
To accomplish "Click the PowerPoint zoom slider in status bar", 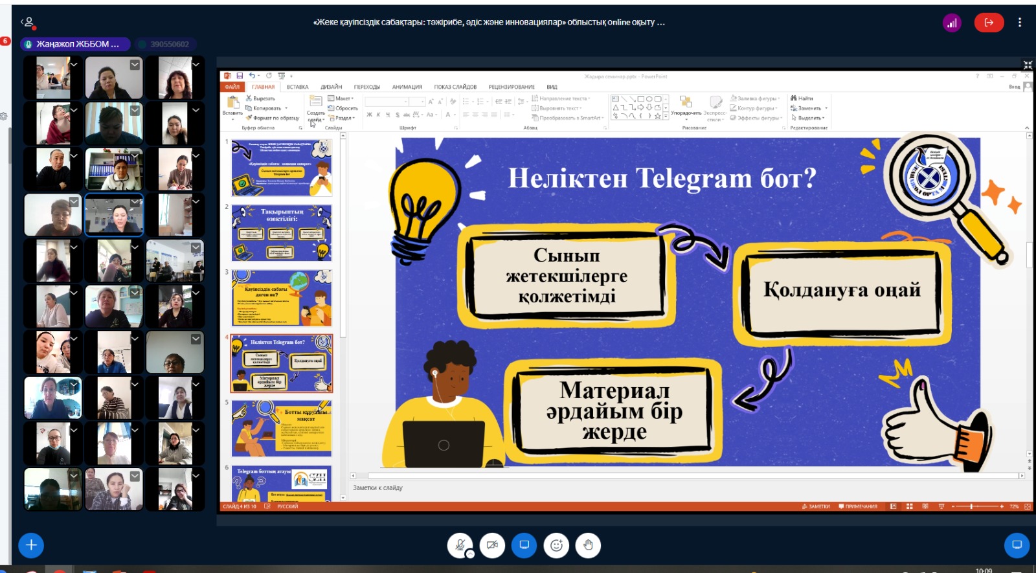I will pyautogui.click(x=971, y=506).
